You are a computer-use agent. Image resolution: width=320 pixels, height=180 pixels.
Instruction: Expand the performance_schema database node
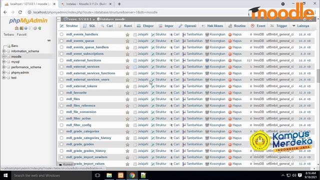click(x=3, y=67)
